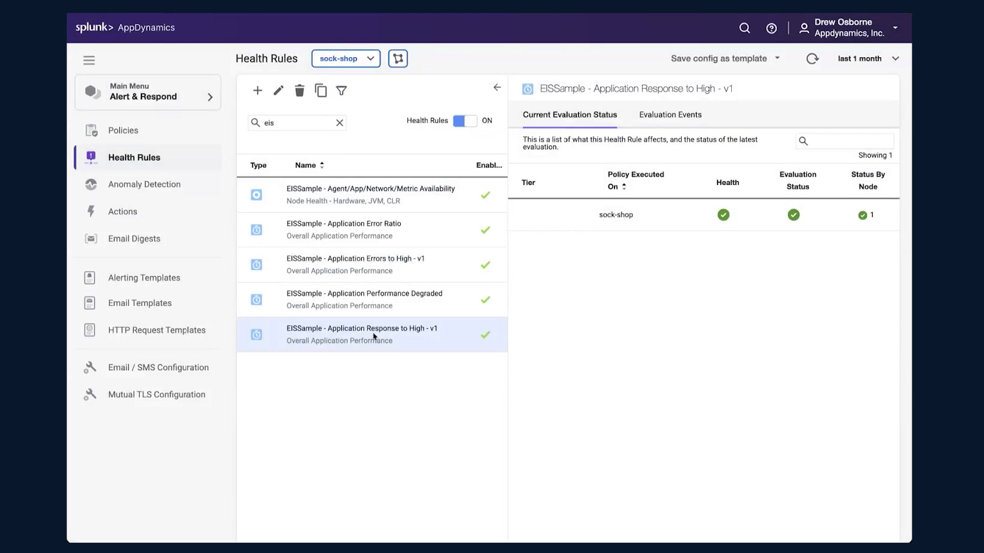
Task: Select EISSample - Application Error Ratio rule
Action: pyautogui.click(x=372, y=230)
